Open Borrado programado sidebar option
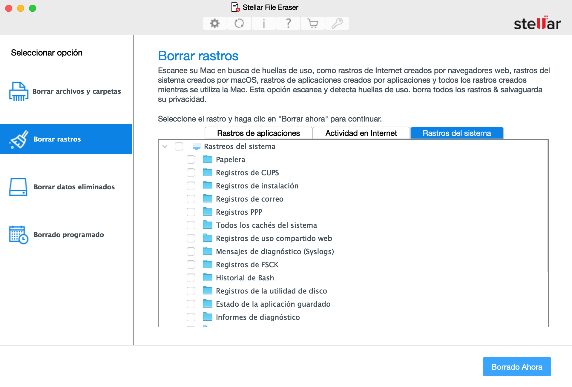 66,235
